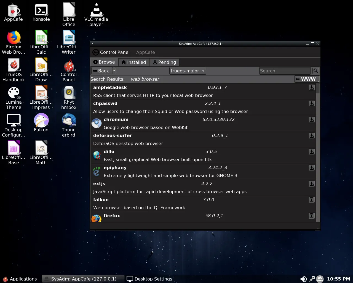Expand the Back history dropdown arrow

pyautogui.click(x=114, y=71)
